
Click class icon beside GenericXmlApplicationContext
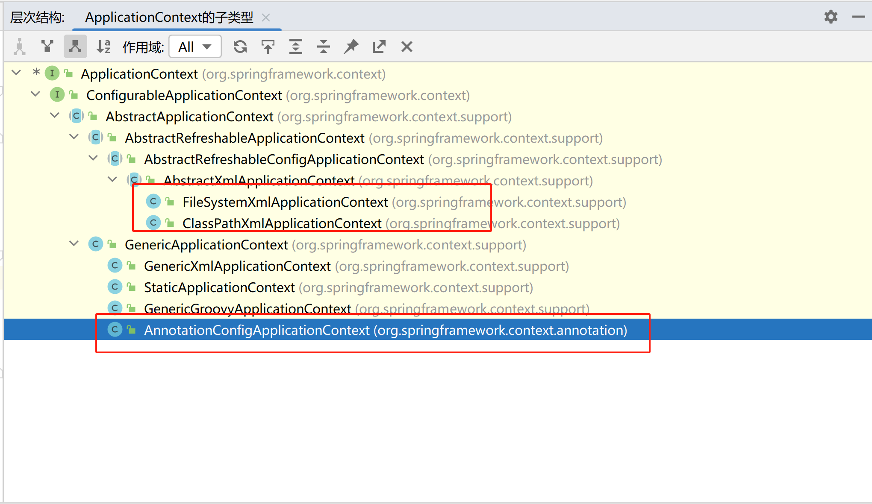coord(115,265)
